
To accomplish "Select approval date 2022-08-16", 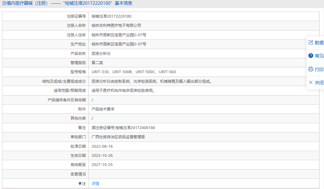I will click(102, 146).
